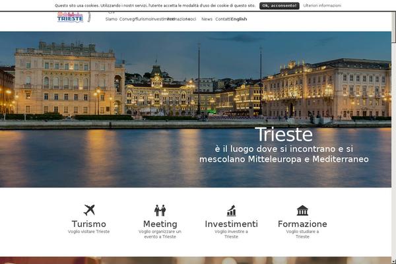Click 'Voglio investire a Trieste' text
The height and width of the screenshot is (264, 396).
click(232, 234)
